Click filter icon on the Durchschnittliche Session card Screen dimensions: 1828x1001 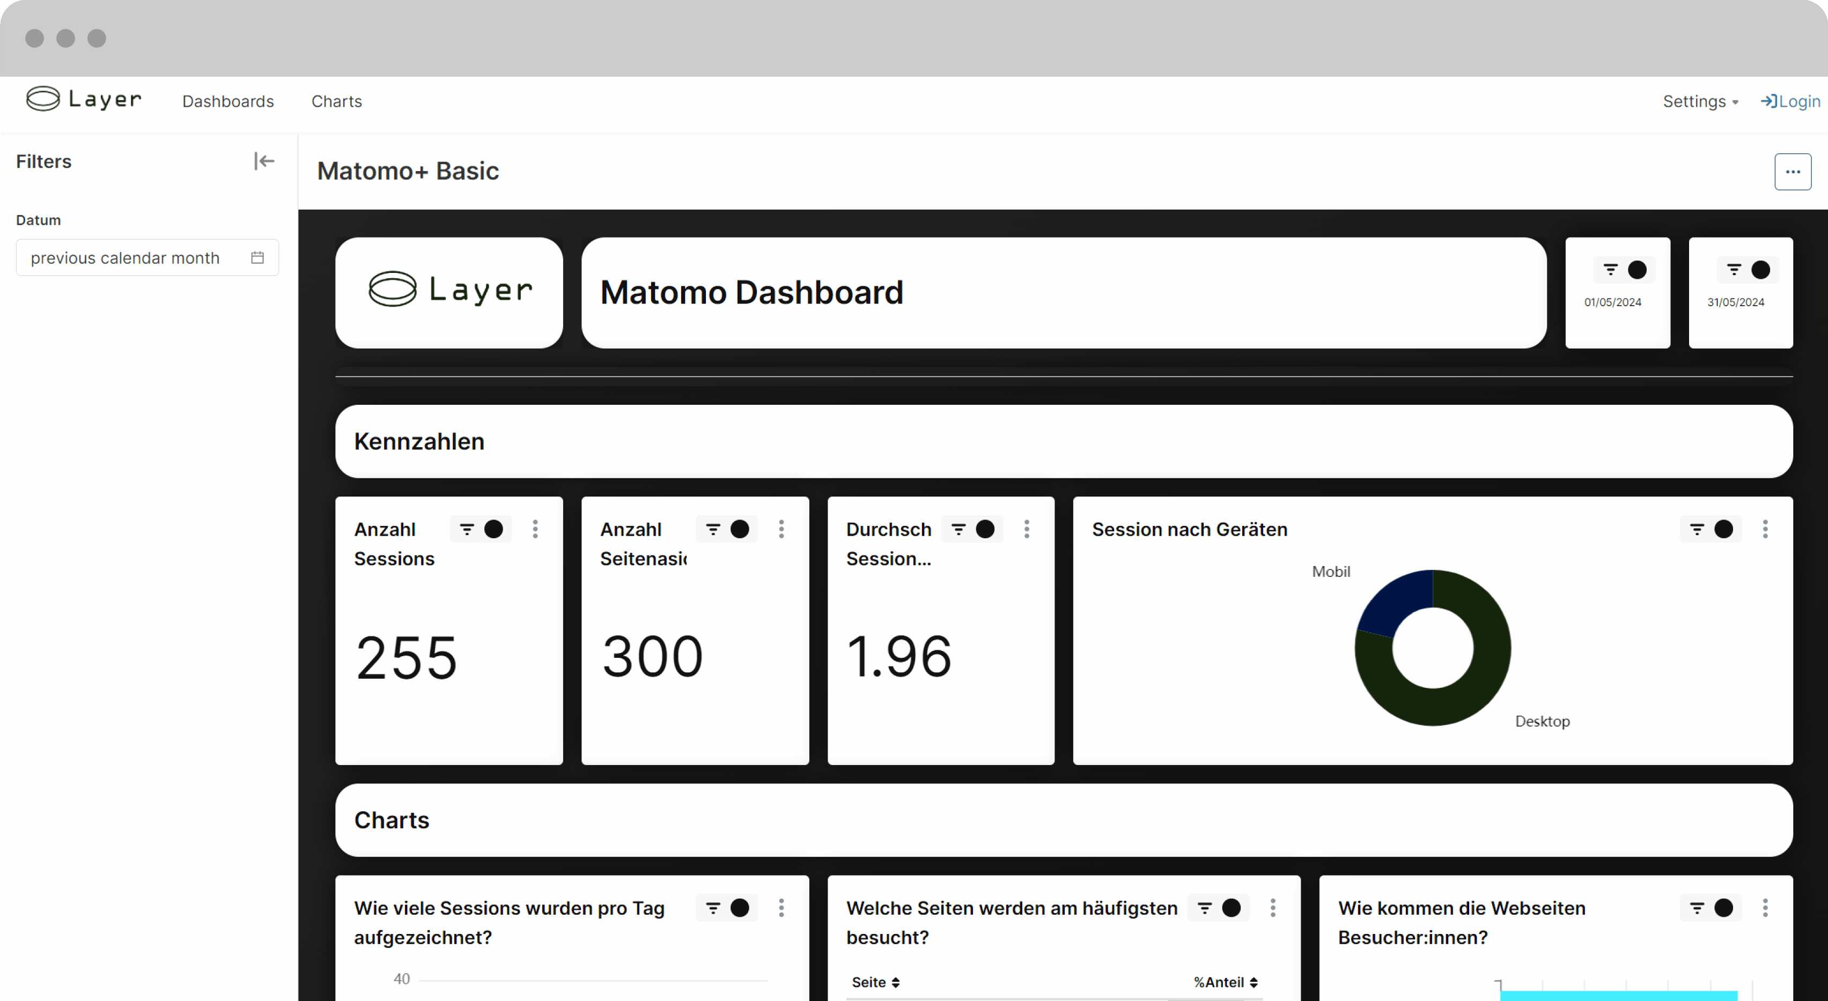coord(959,529)
